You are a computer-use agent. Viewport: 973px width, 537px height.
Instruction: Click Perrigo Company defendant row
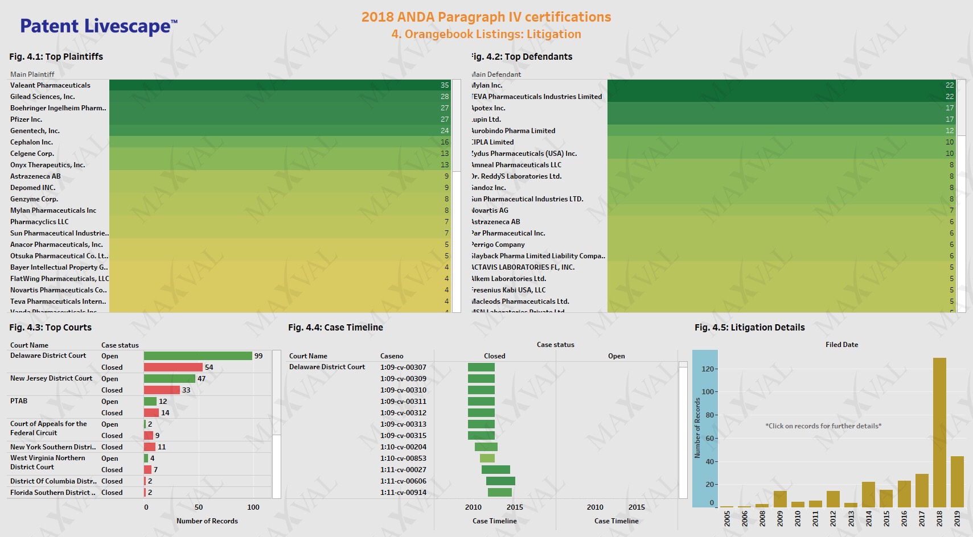tap(713, 245)
